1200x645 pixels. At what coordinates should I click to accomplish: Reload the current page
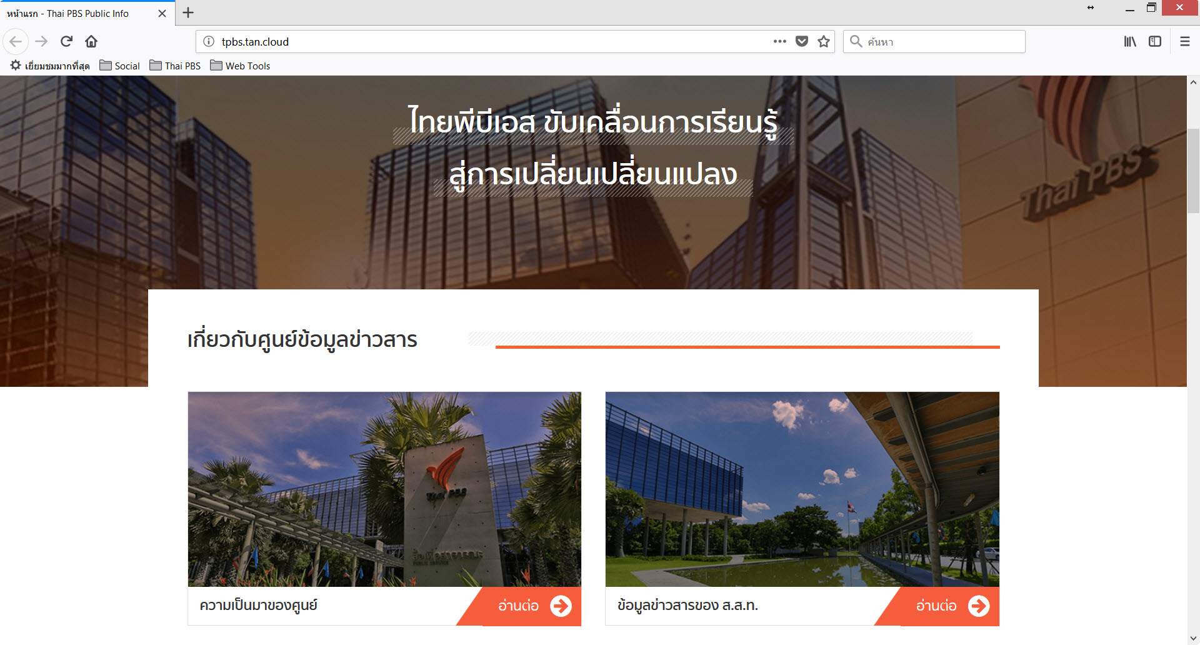click(x=66, y=42)
